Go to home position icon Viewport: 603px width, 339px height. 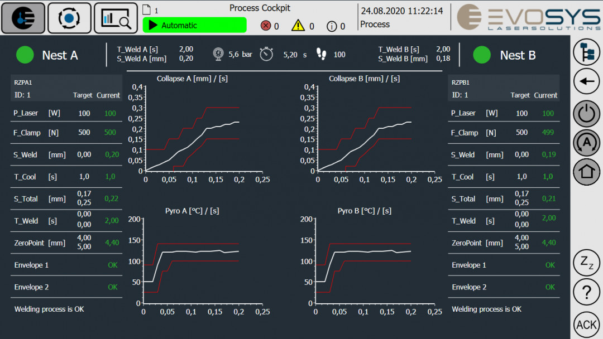[x=586, y=172]
